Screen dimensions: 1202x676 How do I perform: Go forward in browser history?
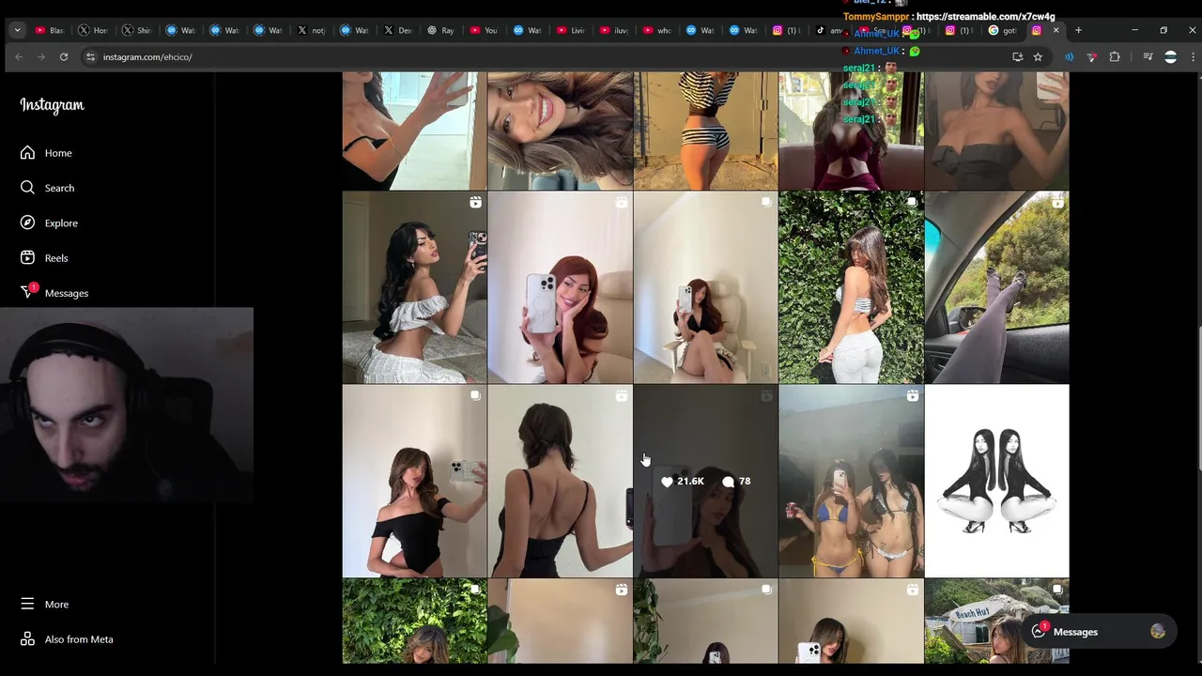point(40,57)
